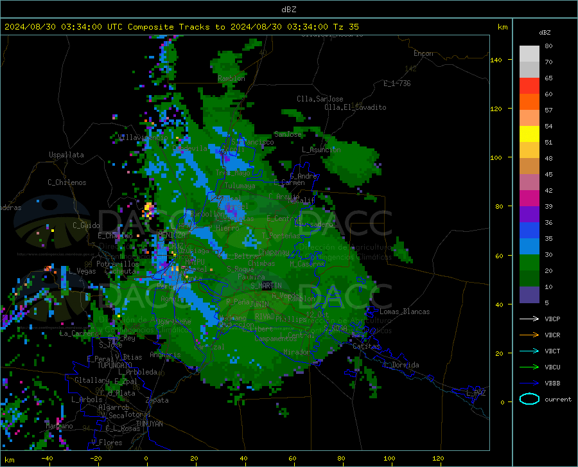Click the Potrerillos place label
The image size is (578, 467).
118,264
